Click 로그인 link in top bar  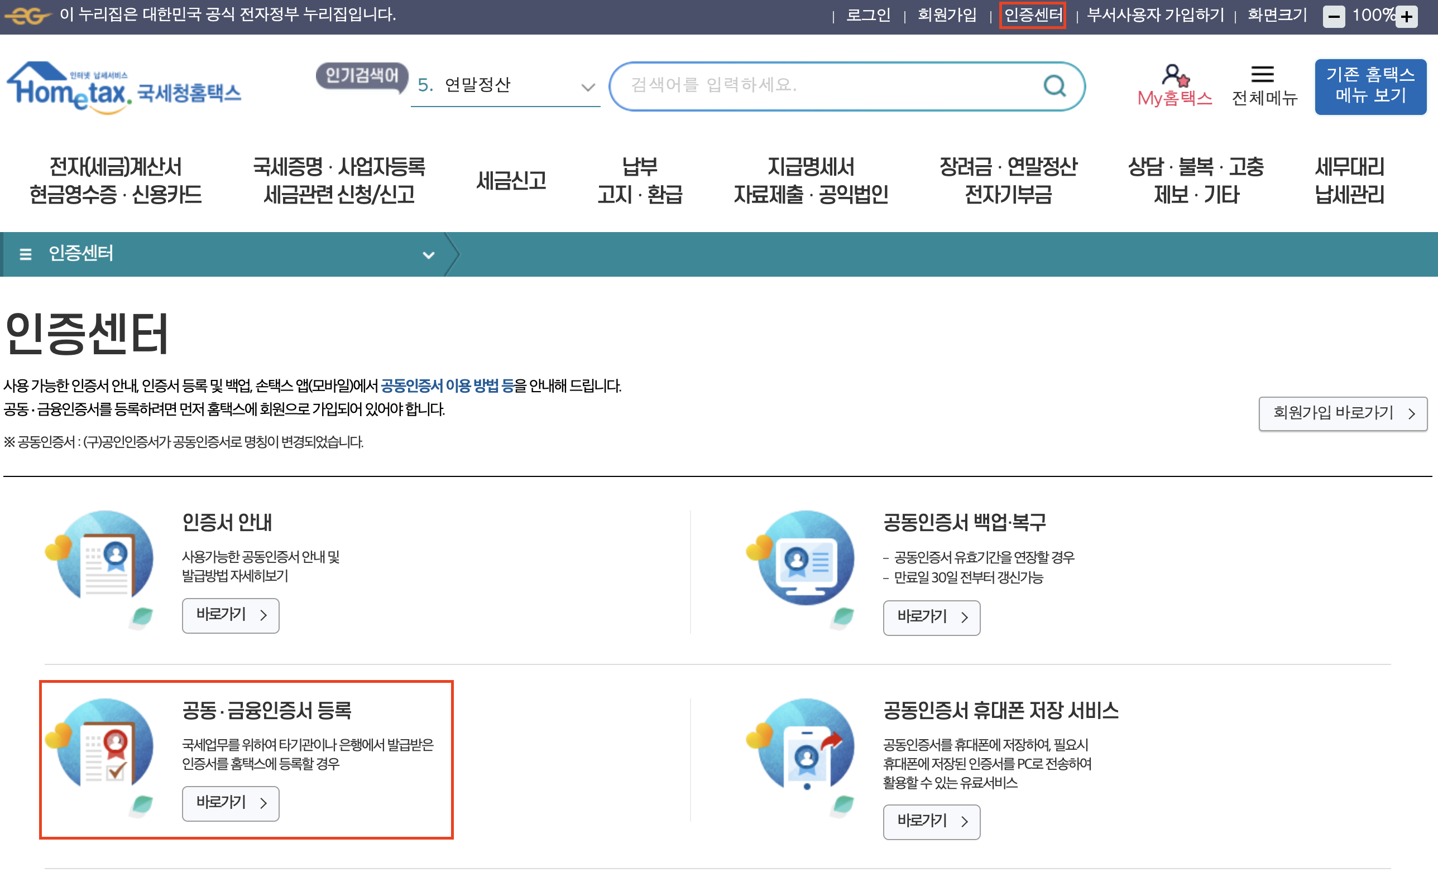[867, 15]
